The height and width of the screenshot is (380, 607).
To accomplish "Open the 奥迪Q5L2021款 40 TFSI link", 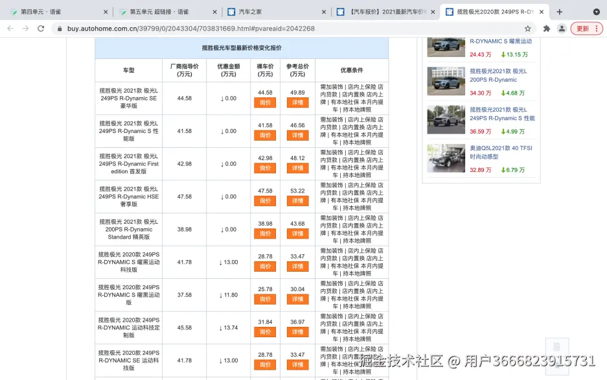I will [x=501, y=152].
